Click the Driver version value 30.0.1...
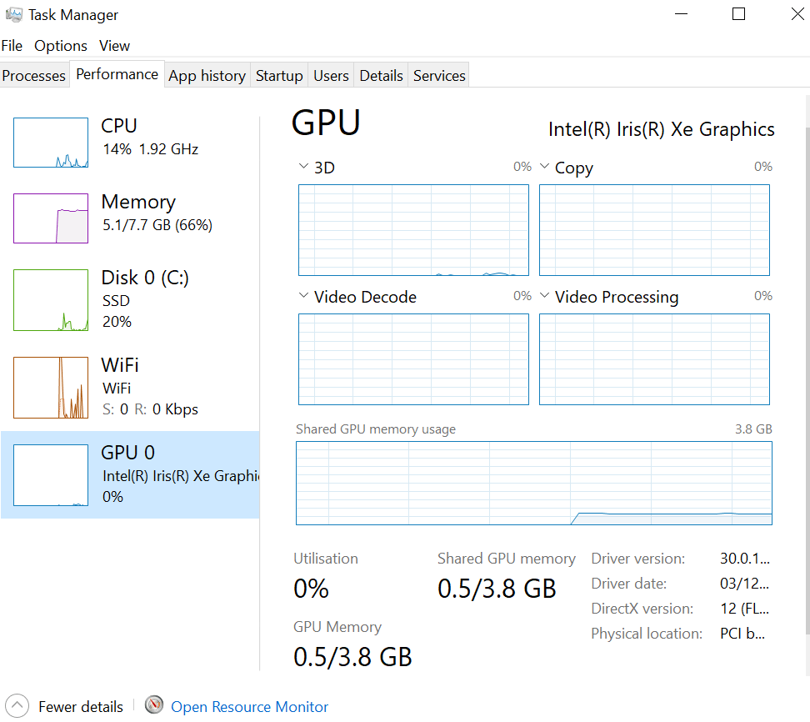The image size is (810, 722). tap(745, 558)
